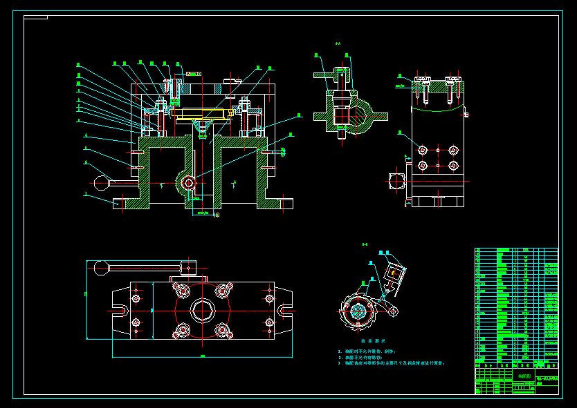This screenshot has height=408, width=577.
Task: Select lower-right screw hole in side view
Action: pos(453,166)
